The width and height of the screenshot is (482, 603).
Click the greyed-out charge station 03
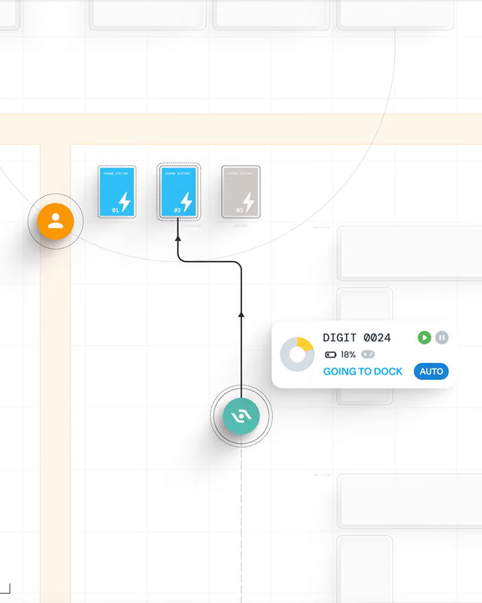pyautogui.click(x=241, y=192)
